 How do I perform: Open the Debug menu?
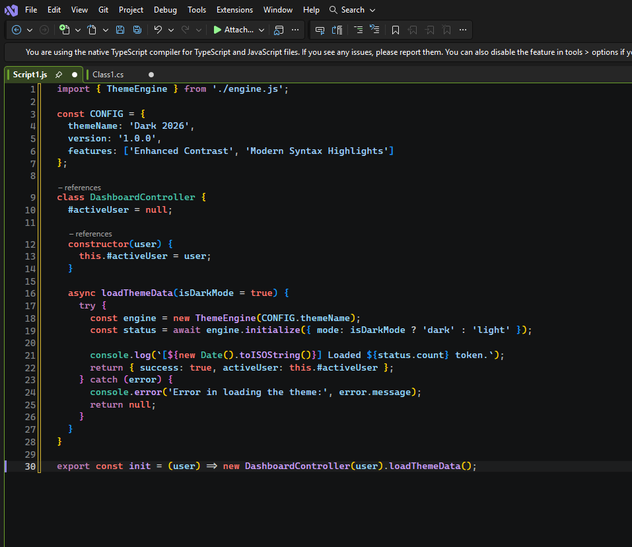point(165,10)
